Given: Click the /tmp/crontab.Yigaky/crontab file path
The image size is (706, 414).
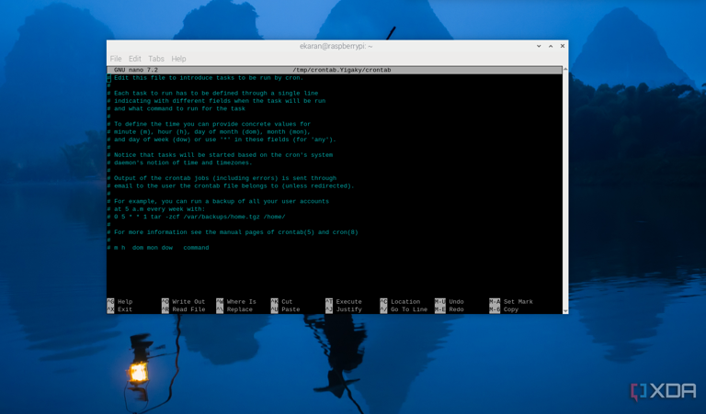Looking at the screenshot, I should click(x=342, y=70).
